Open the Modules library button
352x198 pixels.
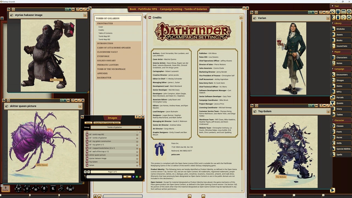click(x=340, y=29)
